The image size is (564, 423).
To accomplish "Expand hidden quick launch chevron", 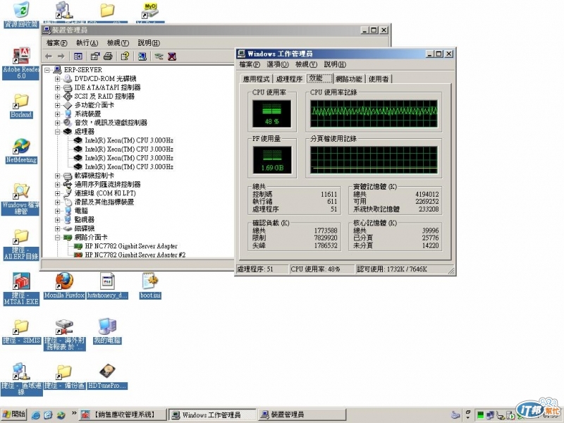I will tap(74, 412).
